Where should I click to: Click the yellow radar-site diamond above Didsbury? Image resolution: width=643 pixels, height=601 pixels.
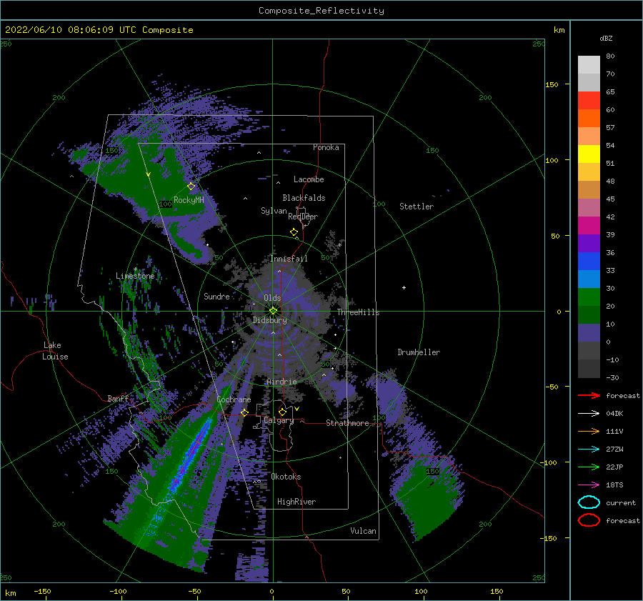273,311
